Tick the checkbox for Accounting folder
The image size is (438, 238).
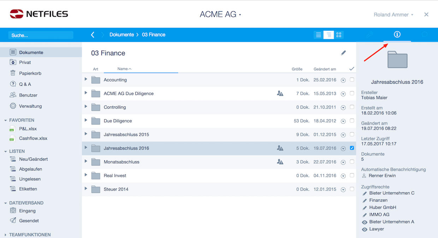(x=352, y=80)
